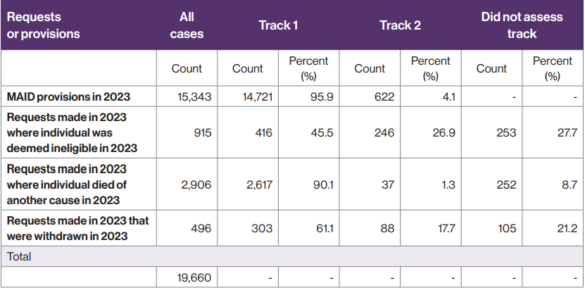Select the 15,343 all cases cell
Image resolution: width=585 pixels, height=290 pixels.
[x=187, y=96]
